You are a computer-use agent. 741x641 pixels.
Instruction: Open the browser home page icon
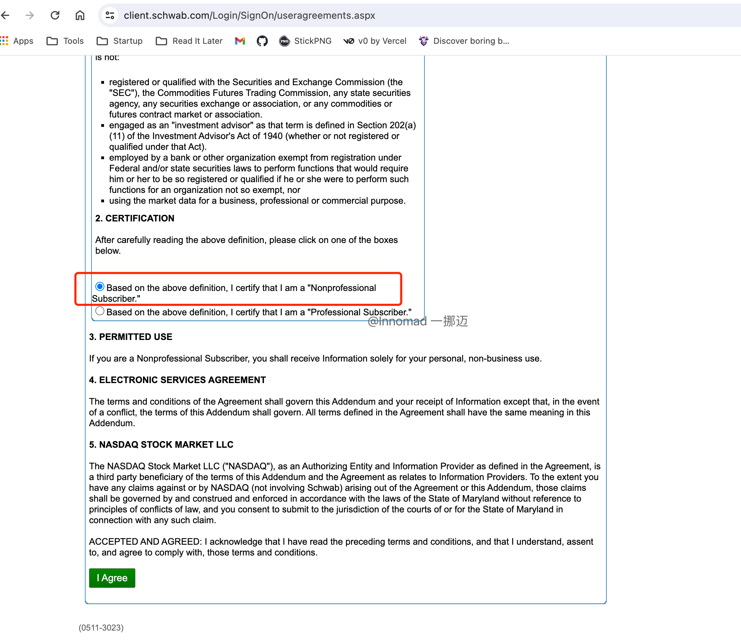(80, 15)
